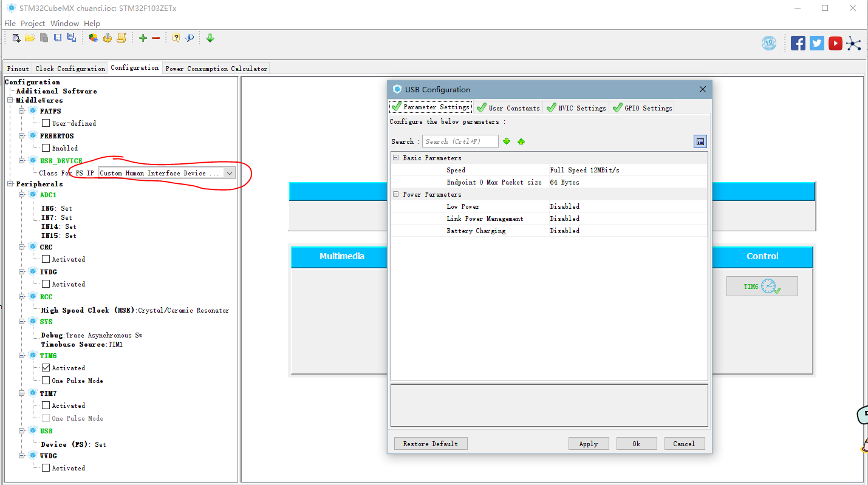Click the 10 years anniversary badge icon
Image resolution: width=868 pixels, height=485 pixels.
click(x=769, y=43)
